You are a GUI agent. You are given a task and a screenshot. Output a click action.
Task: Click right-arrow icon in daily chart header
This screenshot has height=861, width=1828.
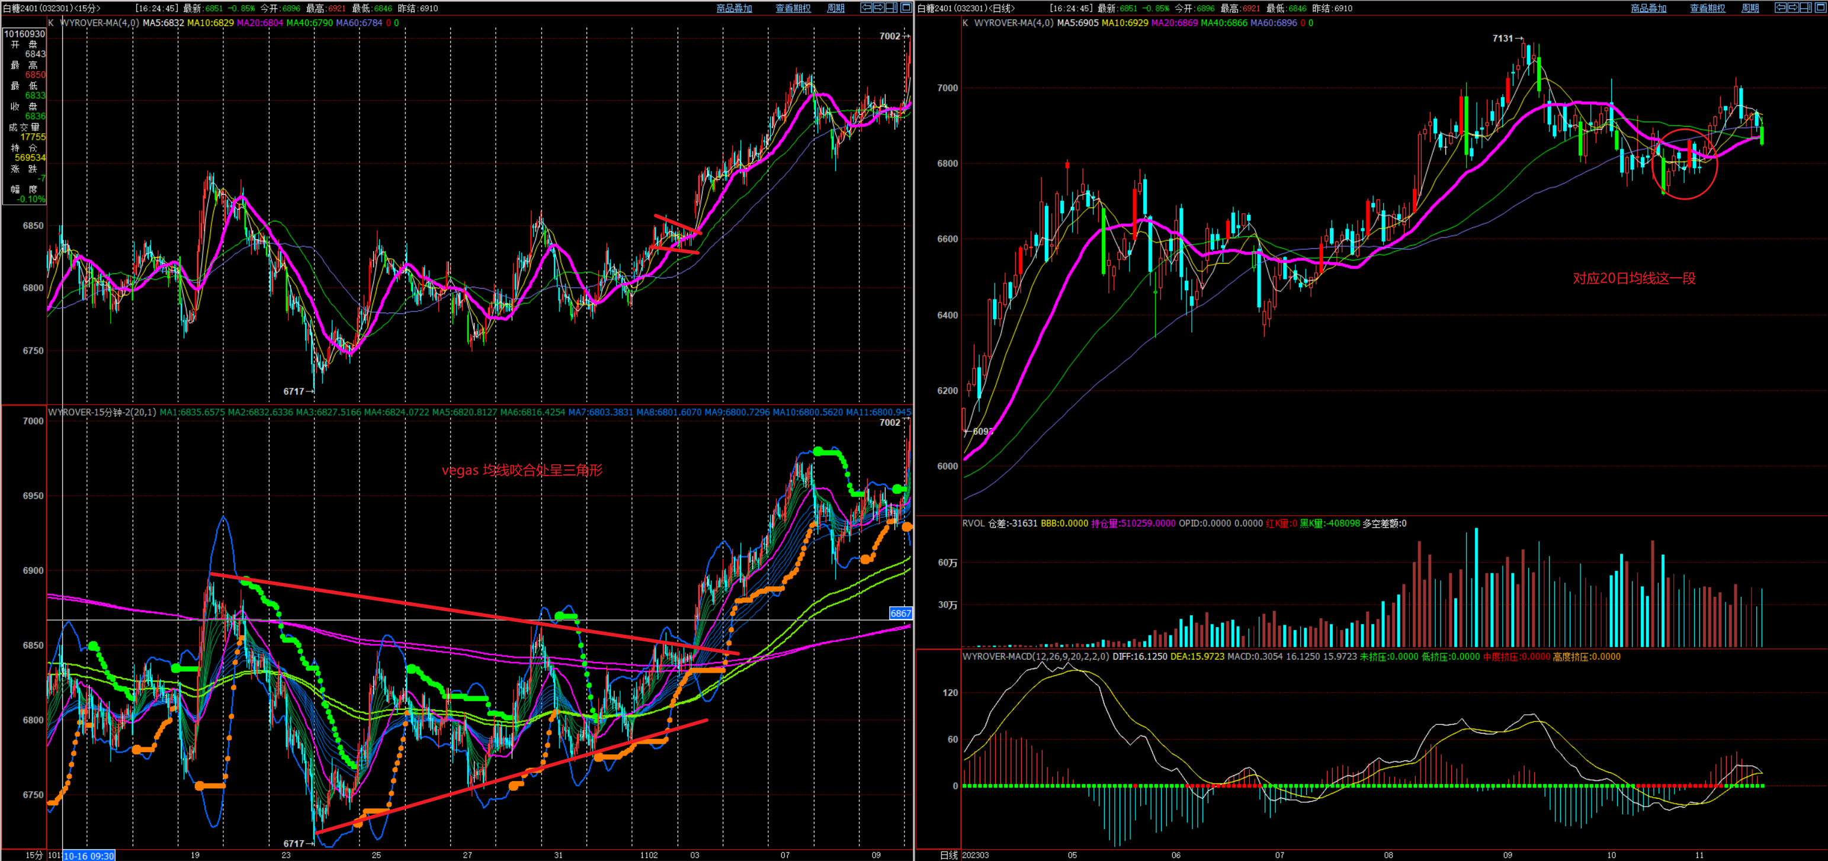pyautogui.click(x=1794, y=8)
